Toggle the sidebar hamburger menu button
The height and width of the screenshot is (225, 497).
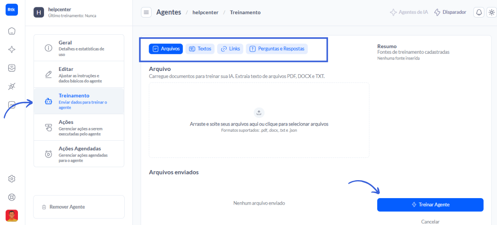(x=146, y=12)
